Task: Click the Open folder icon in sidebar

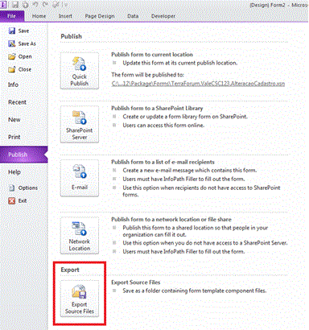Action: tap(12, 56)
